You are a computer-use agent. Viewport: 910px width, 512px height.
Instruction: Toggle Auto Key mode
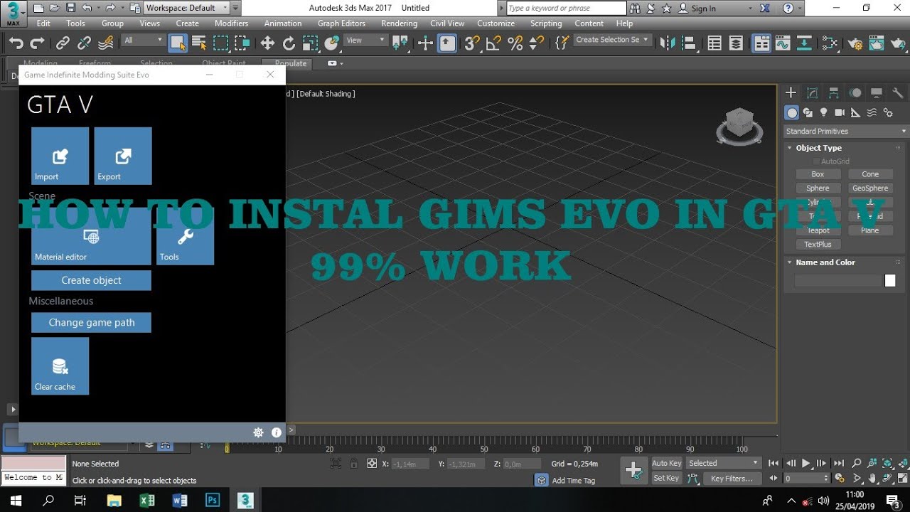point(666,463)
